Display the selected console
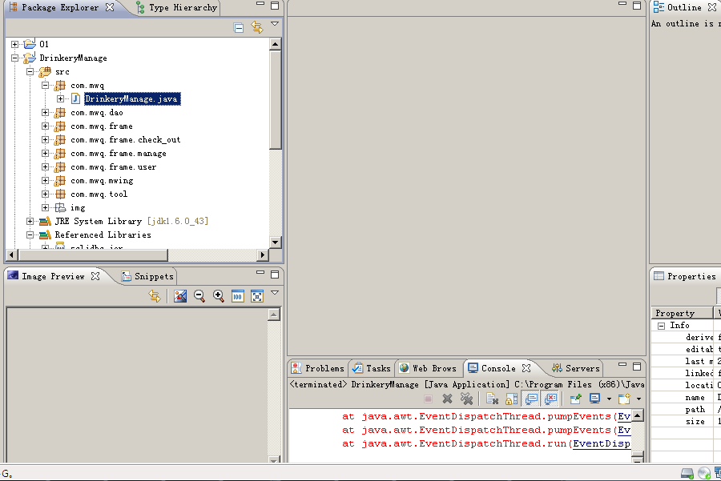 tap(594, 399)
